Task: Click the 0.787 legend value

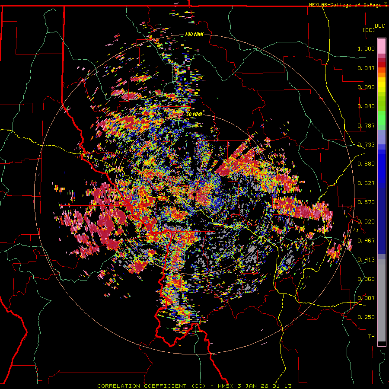Action: click(366, 125)
